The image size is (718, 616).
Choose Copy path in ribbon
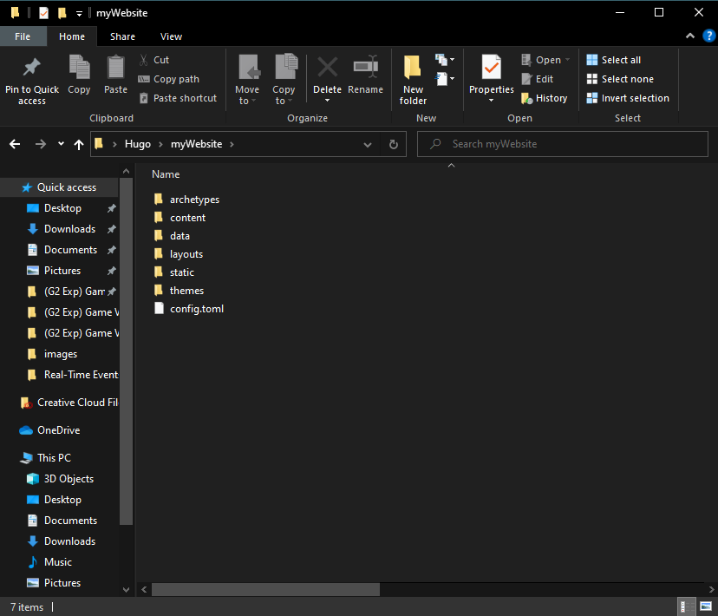pos(169,79)
